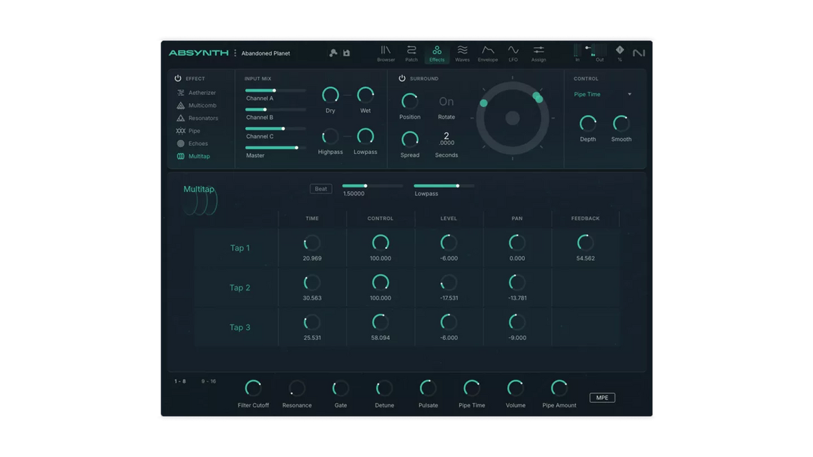Expand the In level meter options
The width and height of the screenshot is (813, 457).
coord(577,53)
